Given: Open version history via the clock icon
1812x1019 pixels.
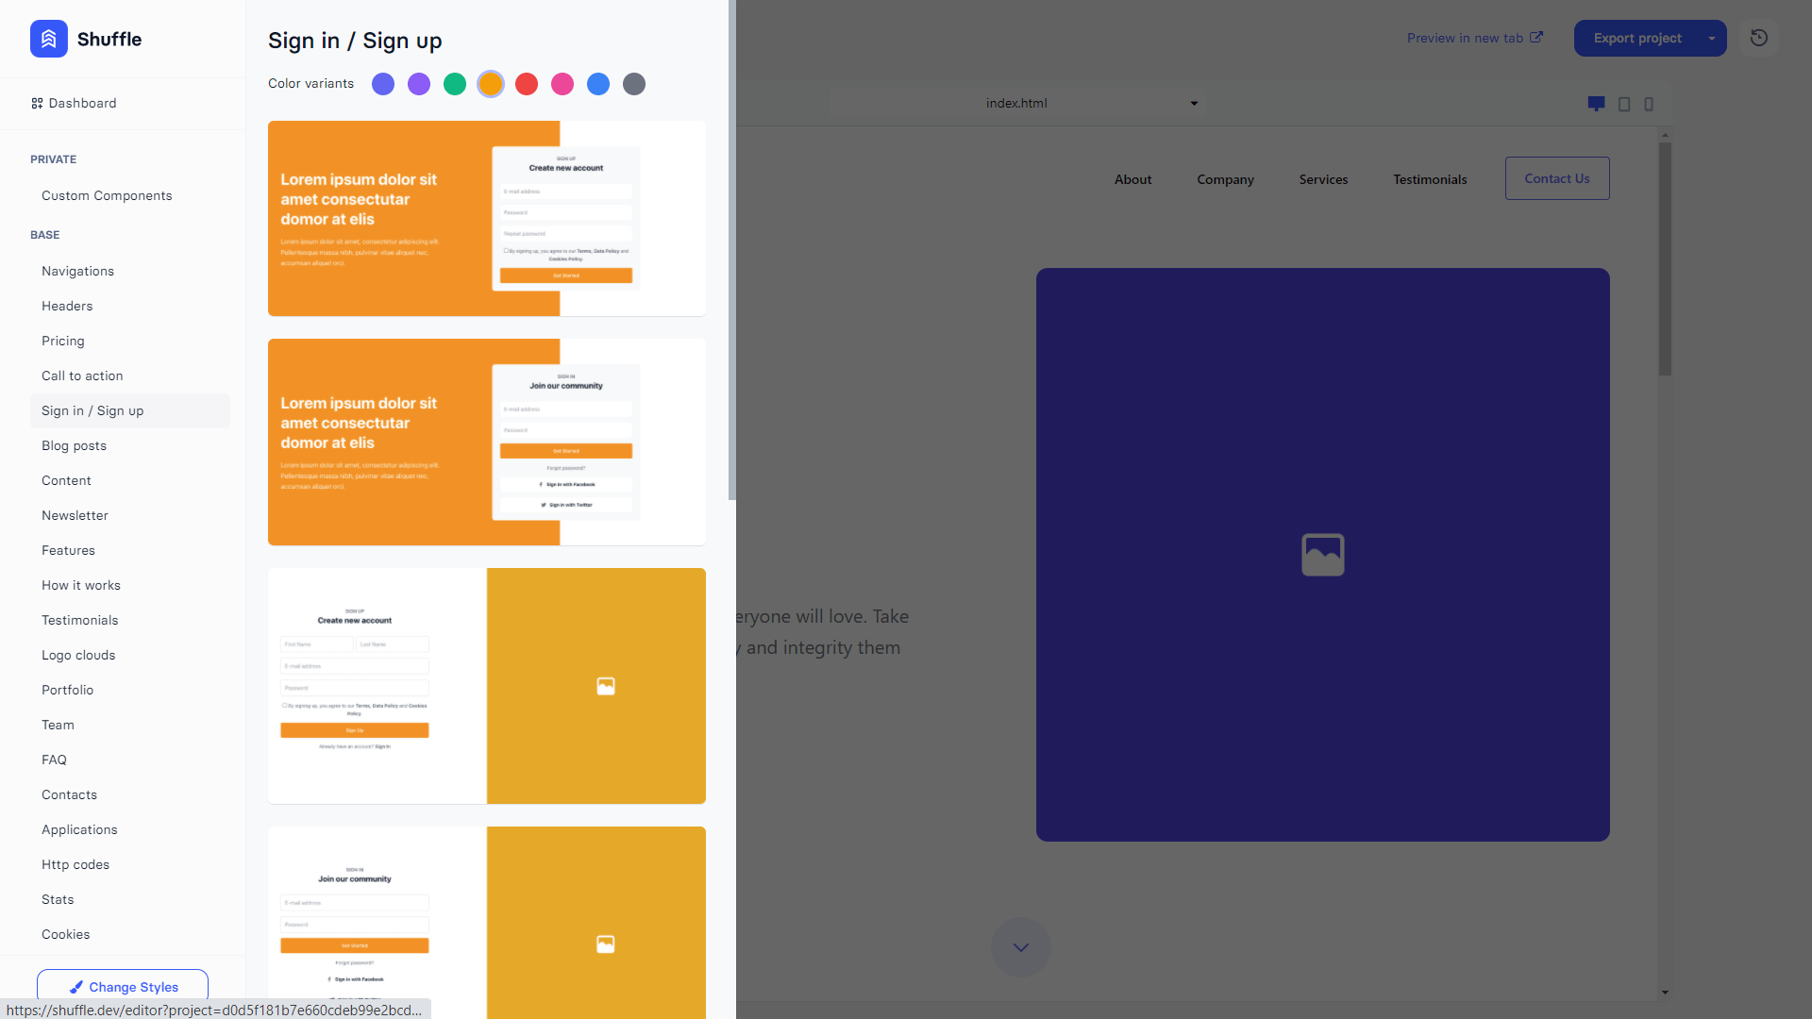Looking at the screenshot, I should point(1758,38).
